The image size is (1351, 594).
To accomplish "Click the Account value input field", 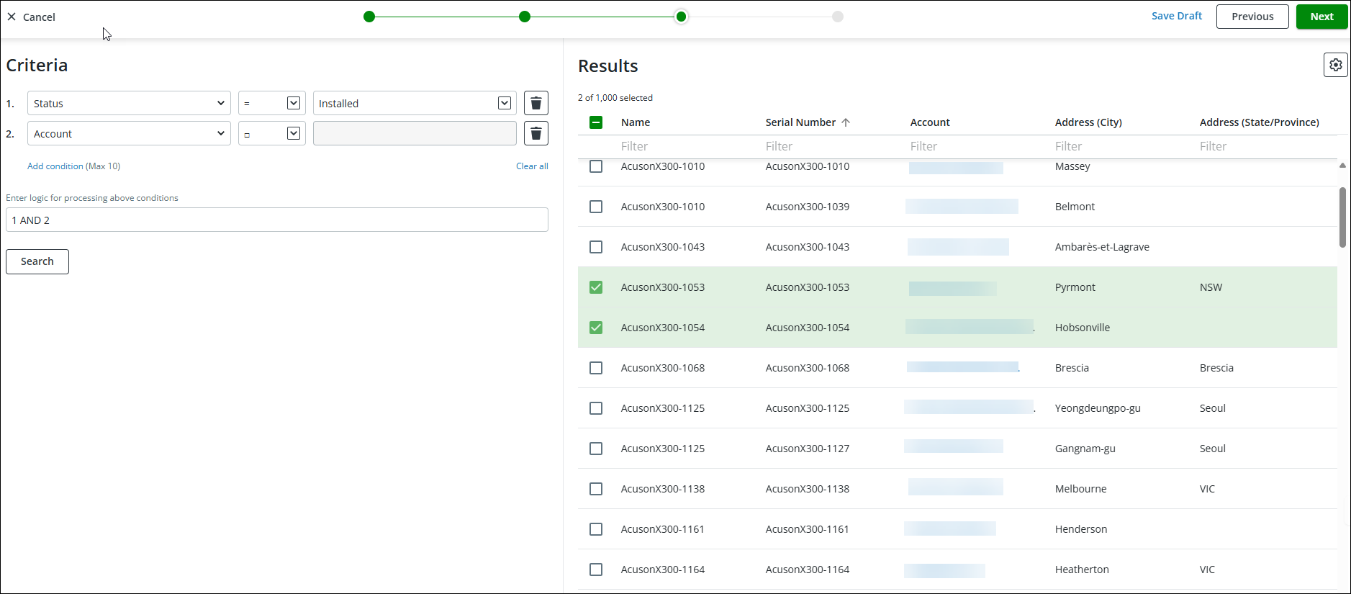I will (x=415, y=133).
